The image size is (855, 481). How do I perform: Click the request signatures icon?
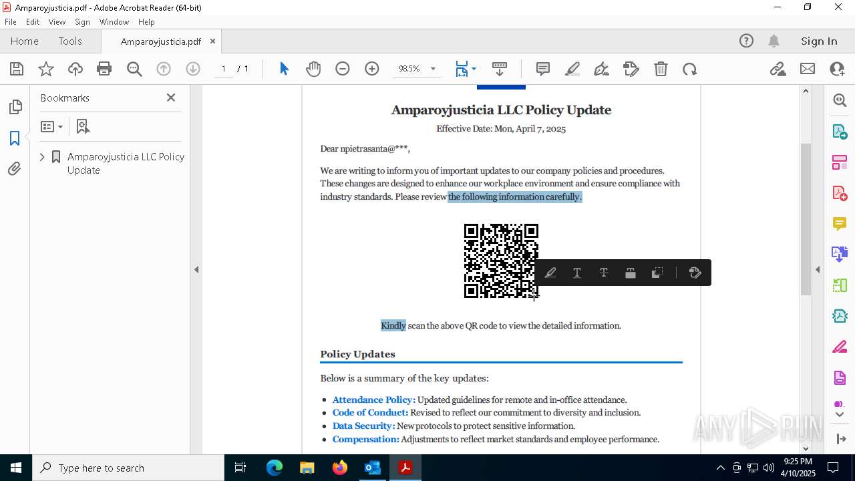point(631,69)
